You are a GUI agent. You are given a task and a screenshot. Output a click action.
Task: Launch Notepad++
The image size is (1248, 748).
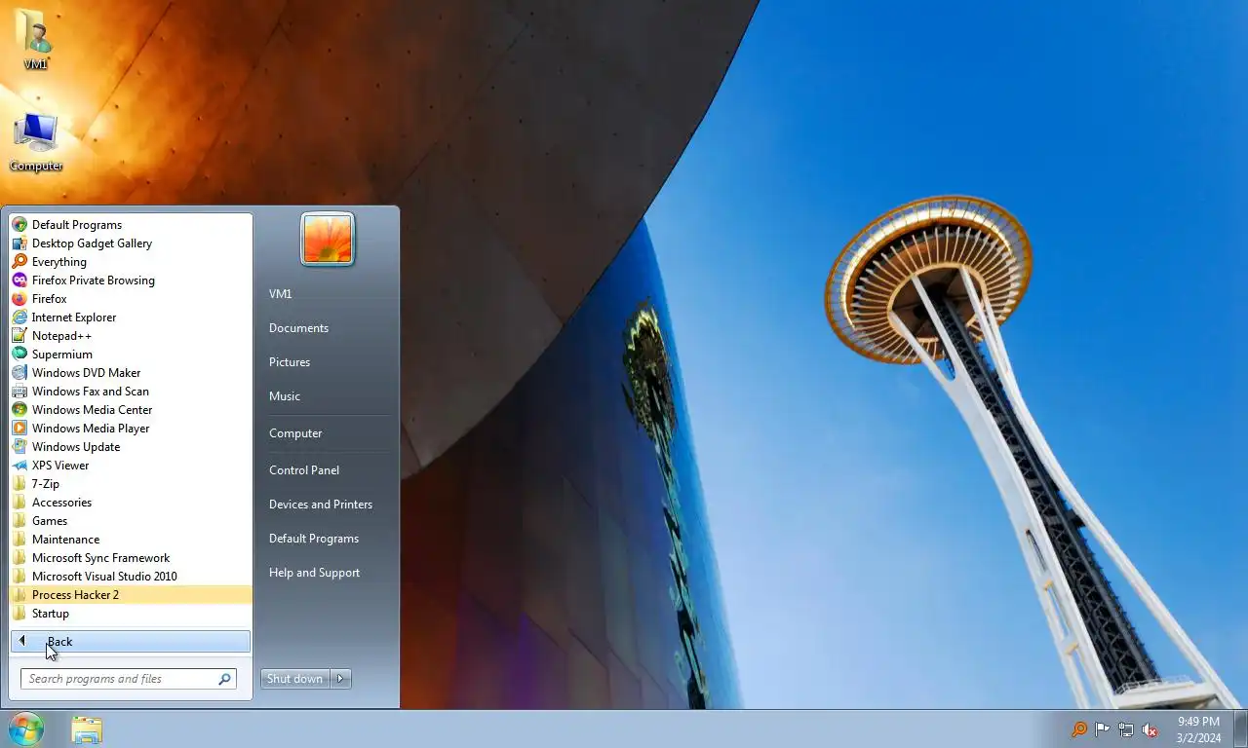tap(131, 336)
